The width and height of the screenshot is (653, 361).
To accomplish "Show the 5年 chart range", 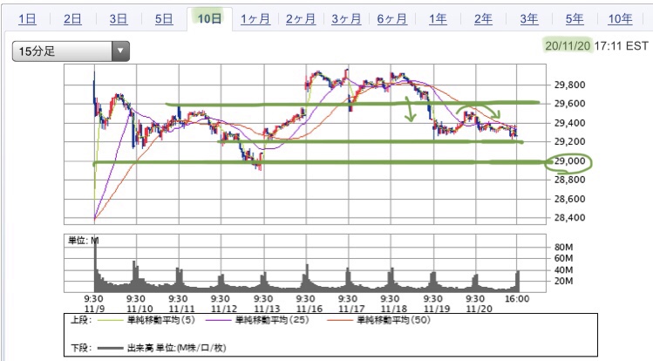I will [575, 18].
